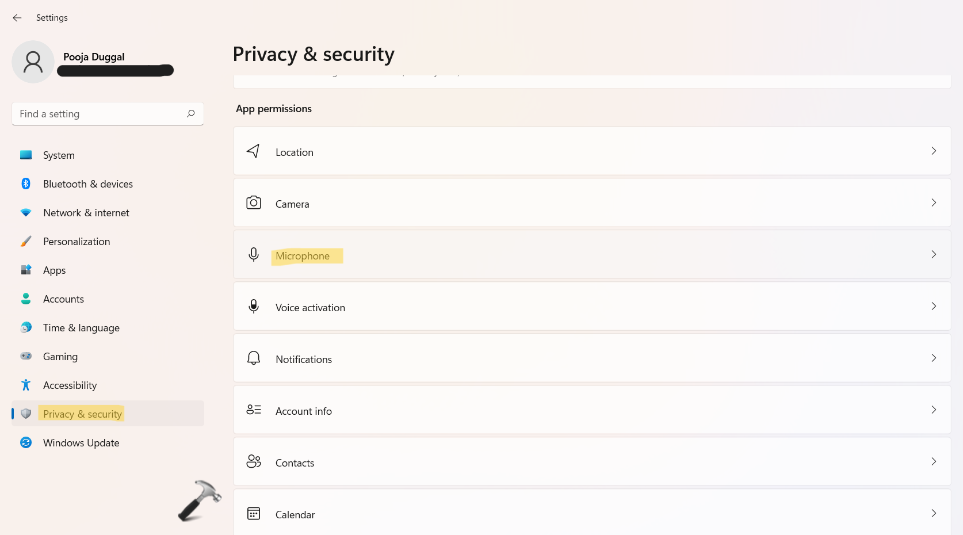
Task: Expand the Voice activation chevron
Action: point(934,307)
